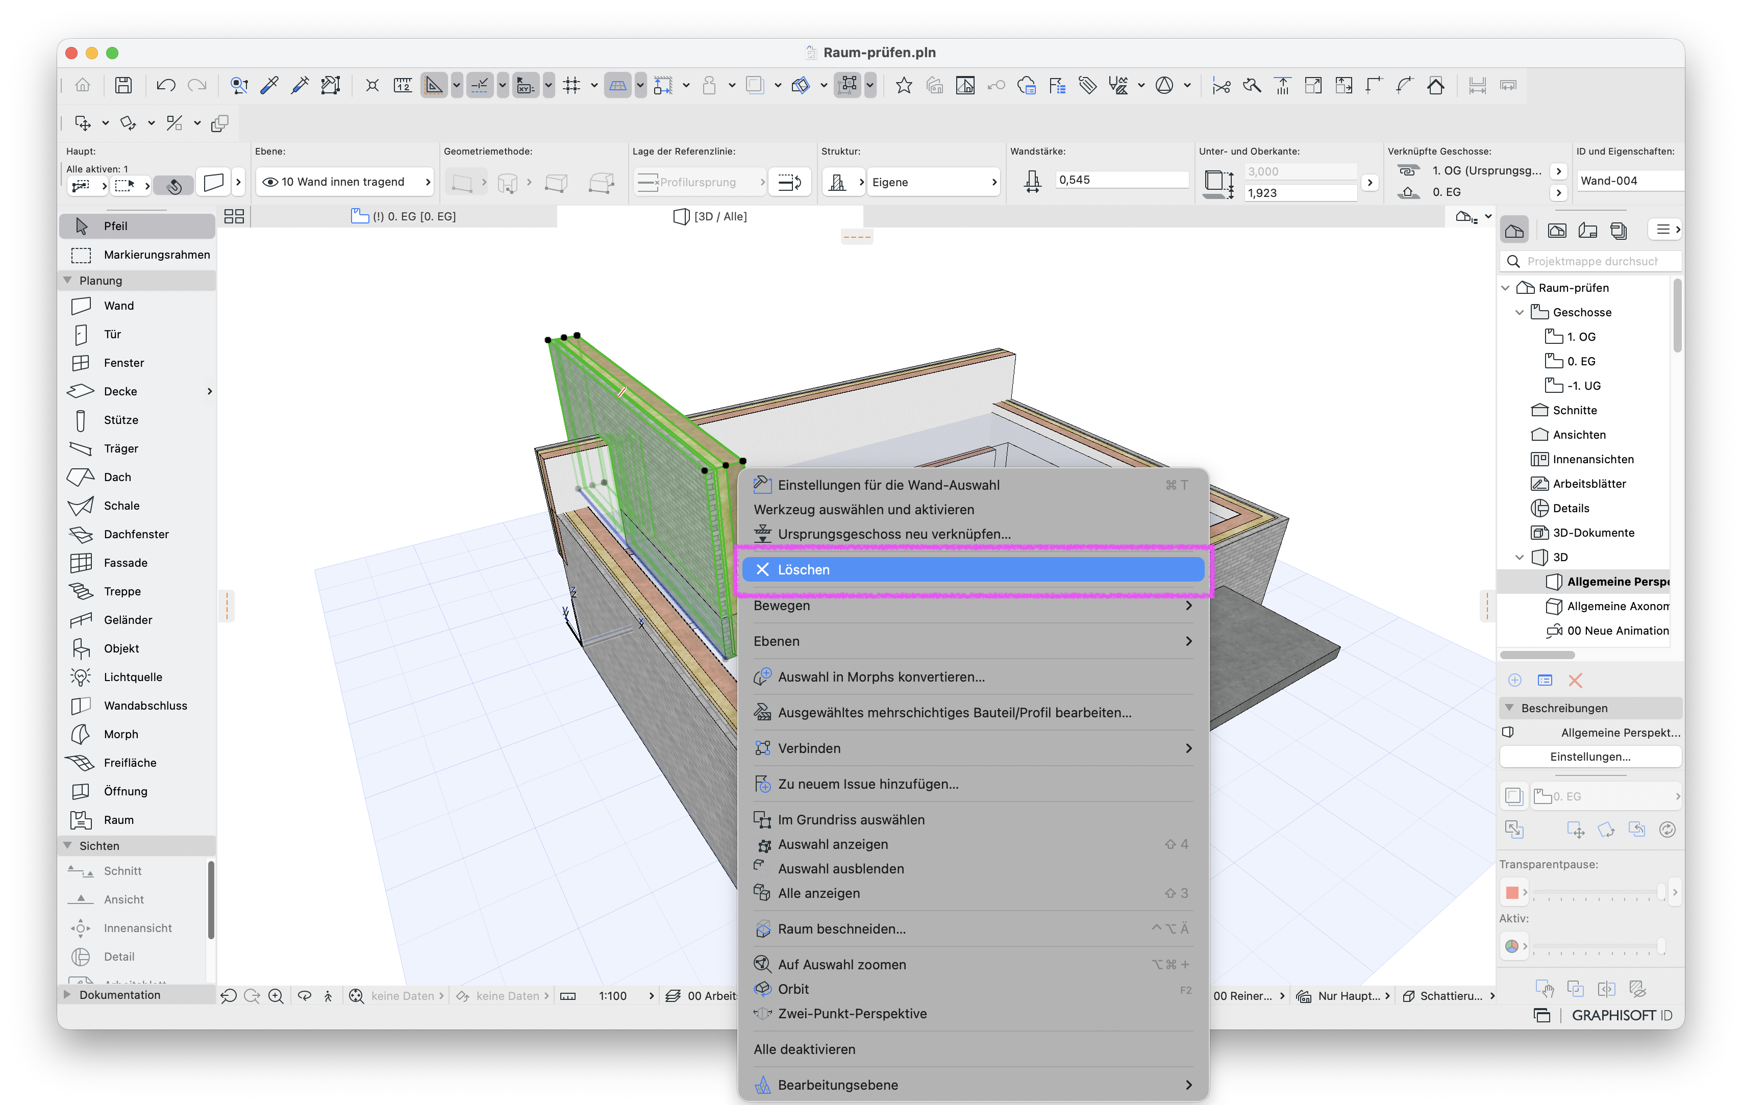1742x1105 pixels.
Task: Select the Lichtquelle tool
Action: (x=137, y=677)
